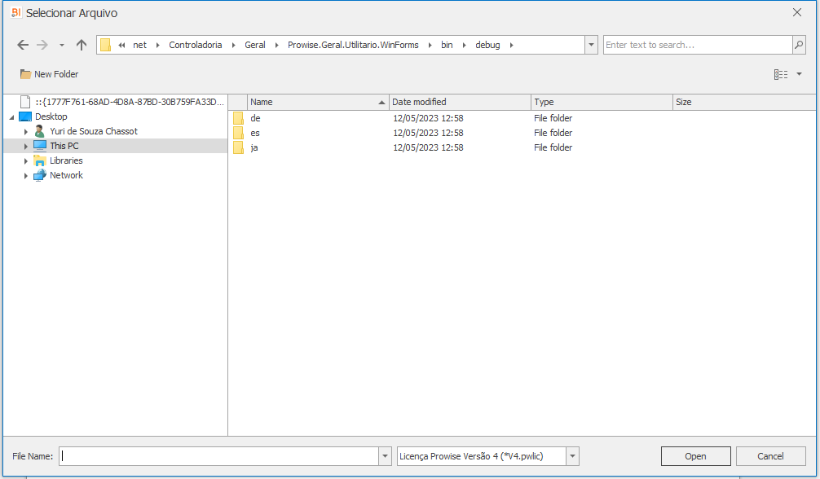Click the folder icon in address bar
Screen dimensions: 820x479
(105, 45)
